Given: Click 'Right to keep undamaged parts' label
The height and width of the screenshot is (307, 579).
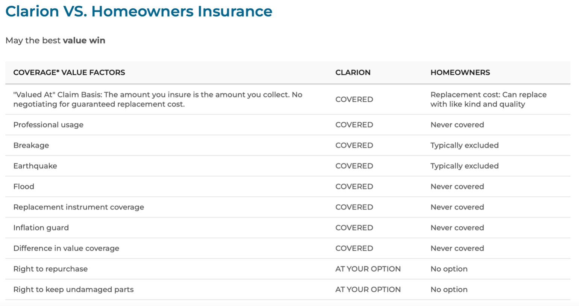Looking at the screenshot, I should pos(73,290).
